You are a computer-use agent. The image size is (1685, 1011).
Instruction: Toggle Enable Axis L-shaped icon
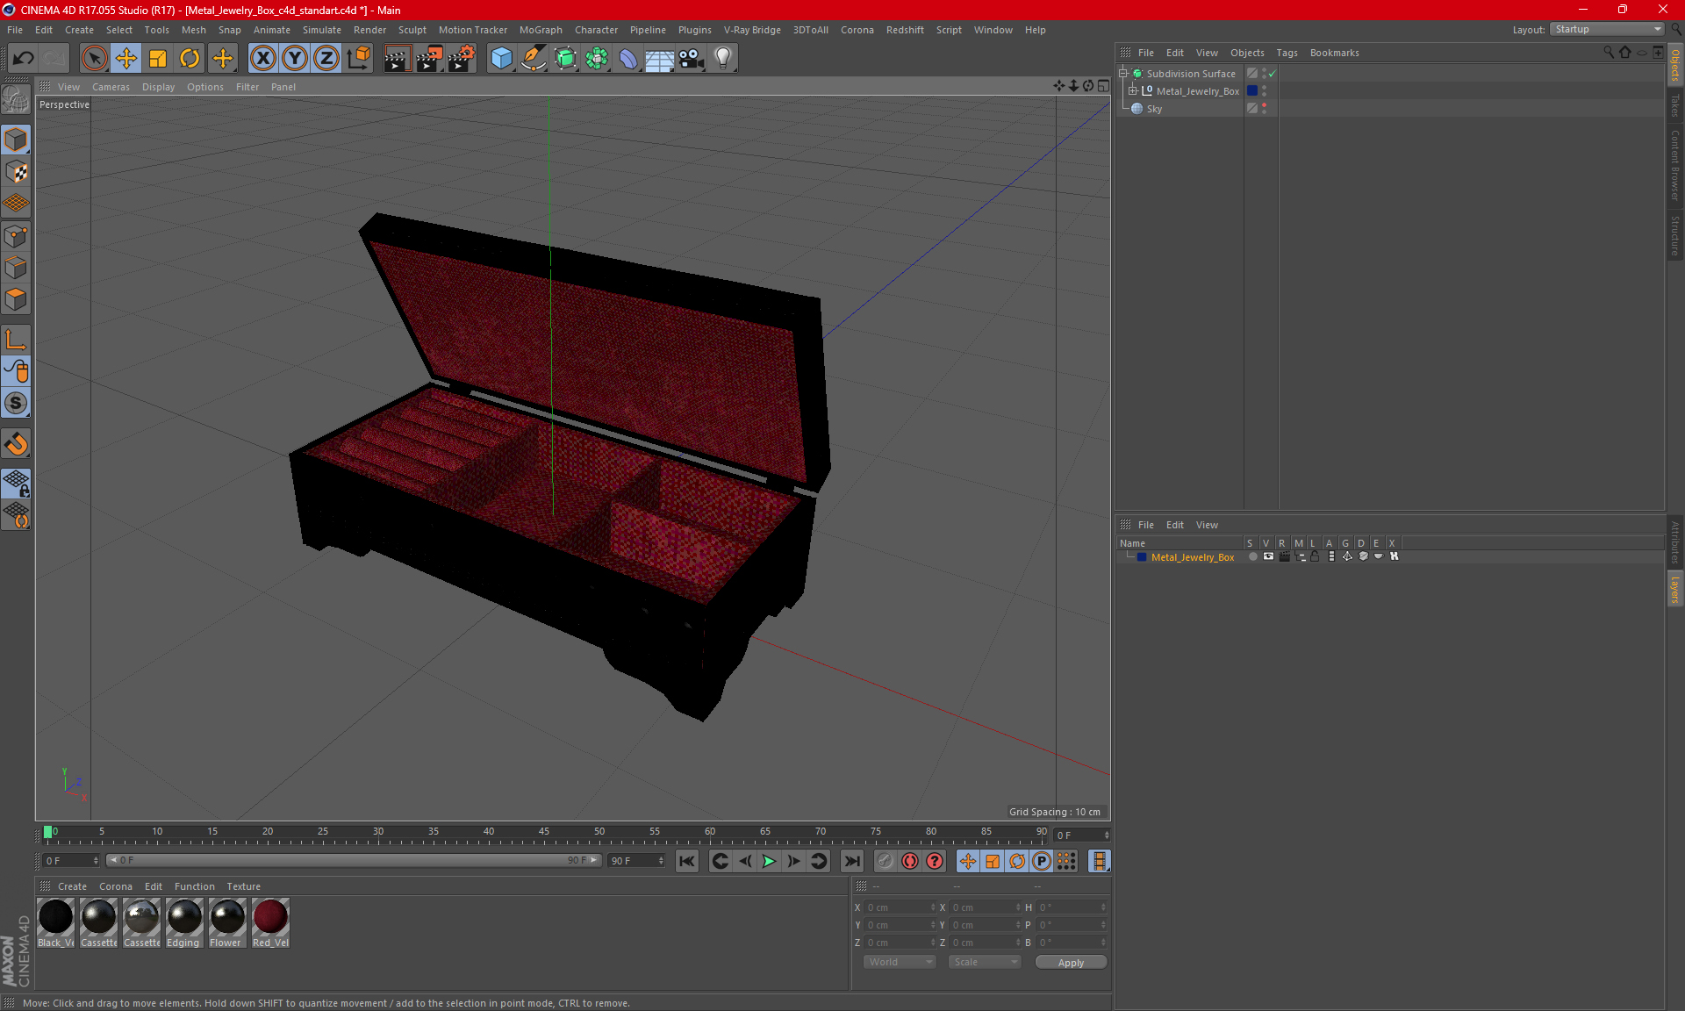(16, 340)
